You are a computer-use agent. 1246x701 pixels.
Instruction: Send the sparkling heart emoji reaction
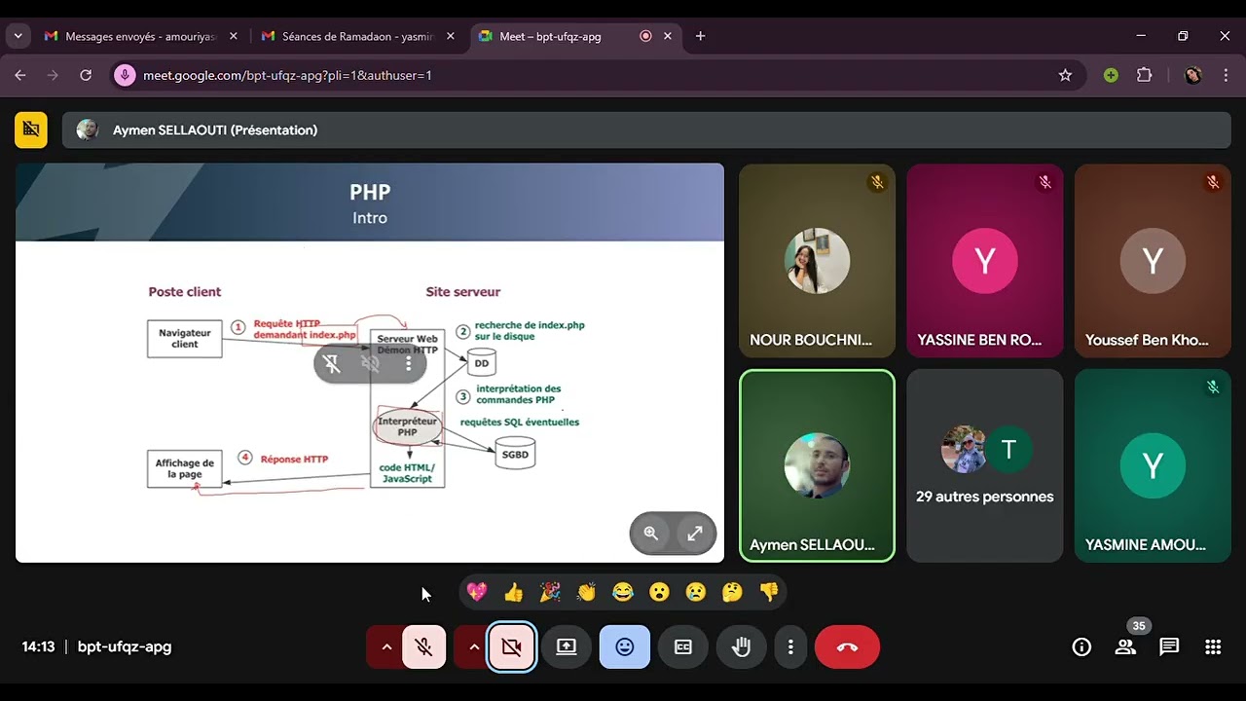pyautogui.click(x=476, y=592)
